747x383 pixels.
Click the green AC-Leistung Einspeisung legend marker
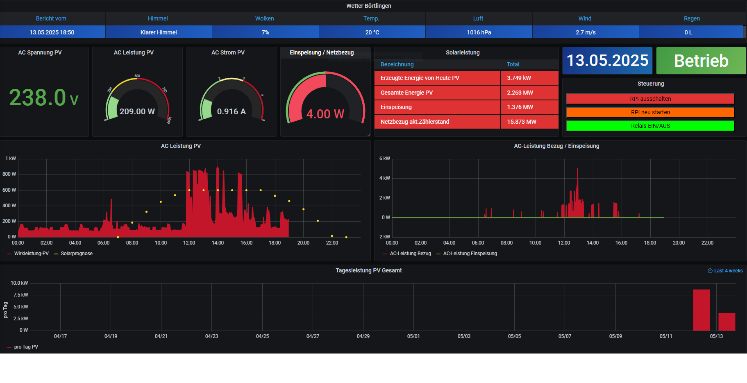438,254
